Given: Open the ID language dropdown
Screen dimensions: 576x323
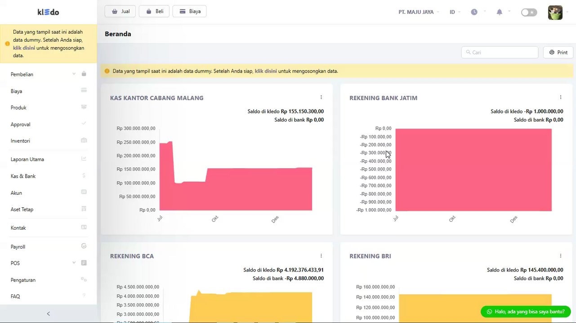Looking at the screenshot, I should [x=455, y=12].
